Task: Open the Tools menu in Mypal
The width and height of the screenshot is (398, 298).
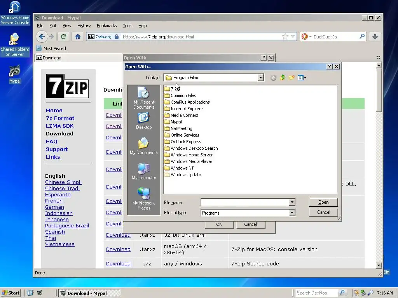Action: tap(127, 26)
